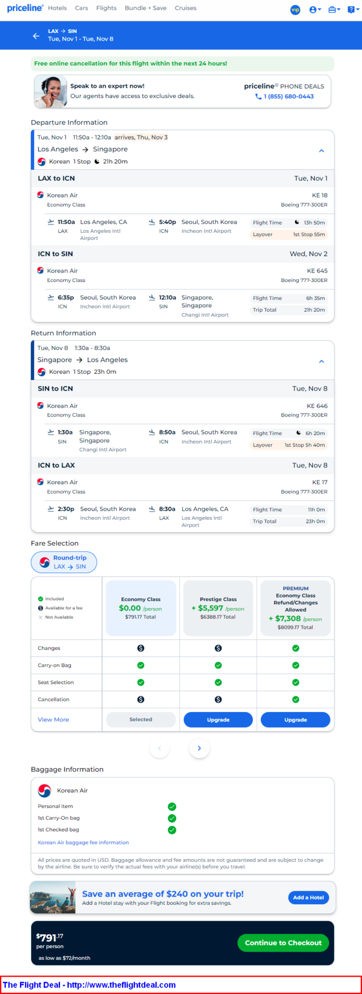Image resolution: width=362 pixels, height=994 pixels.
Task: Collapse the Return Information section chevron
Action: [x=321, y=361]
